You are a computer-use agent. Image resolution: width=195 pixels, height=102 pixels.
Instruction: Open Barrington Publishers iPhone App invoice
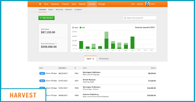click(x=92, y=88)
